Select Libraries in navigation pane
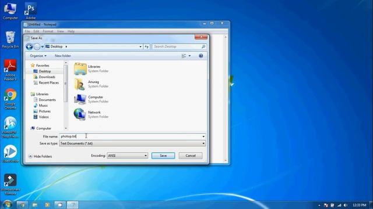 point(40,94)
